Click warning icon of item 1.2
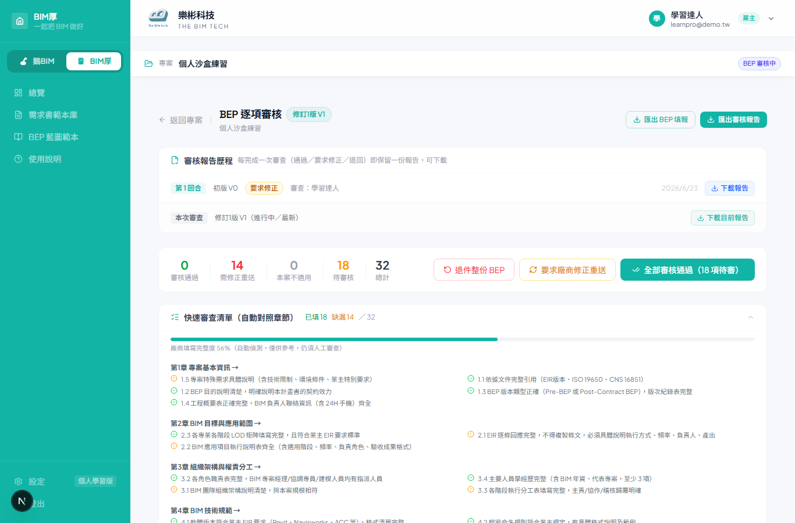 (174, 391)
